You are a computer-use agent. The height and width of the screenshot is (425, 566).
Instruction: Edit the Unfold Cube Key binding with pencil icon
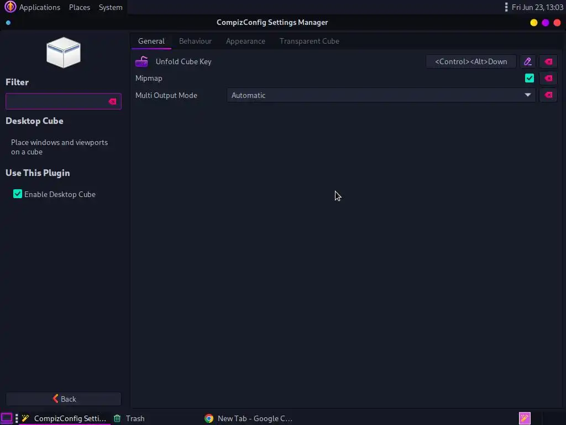point(528,61)
